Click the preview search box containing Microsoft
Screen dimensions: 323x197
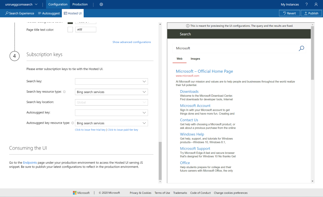tap(239, 48)
